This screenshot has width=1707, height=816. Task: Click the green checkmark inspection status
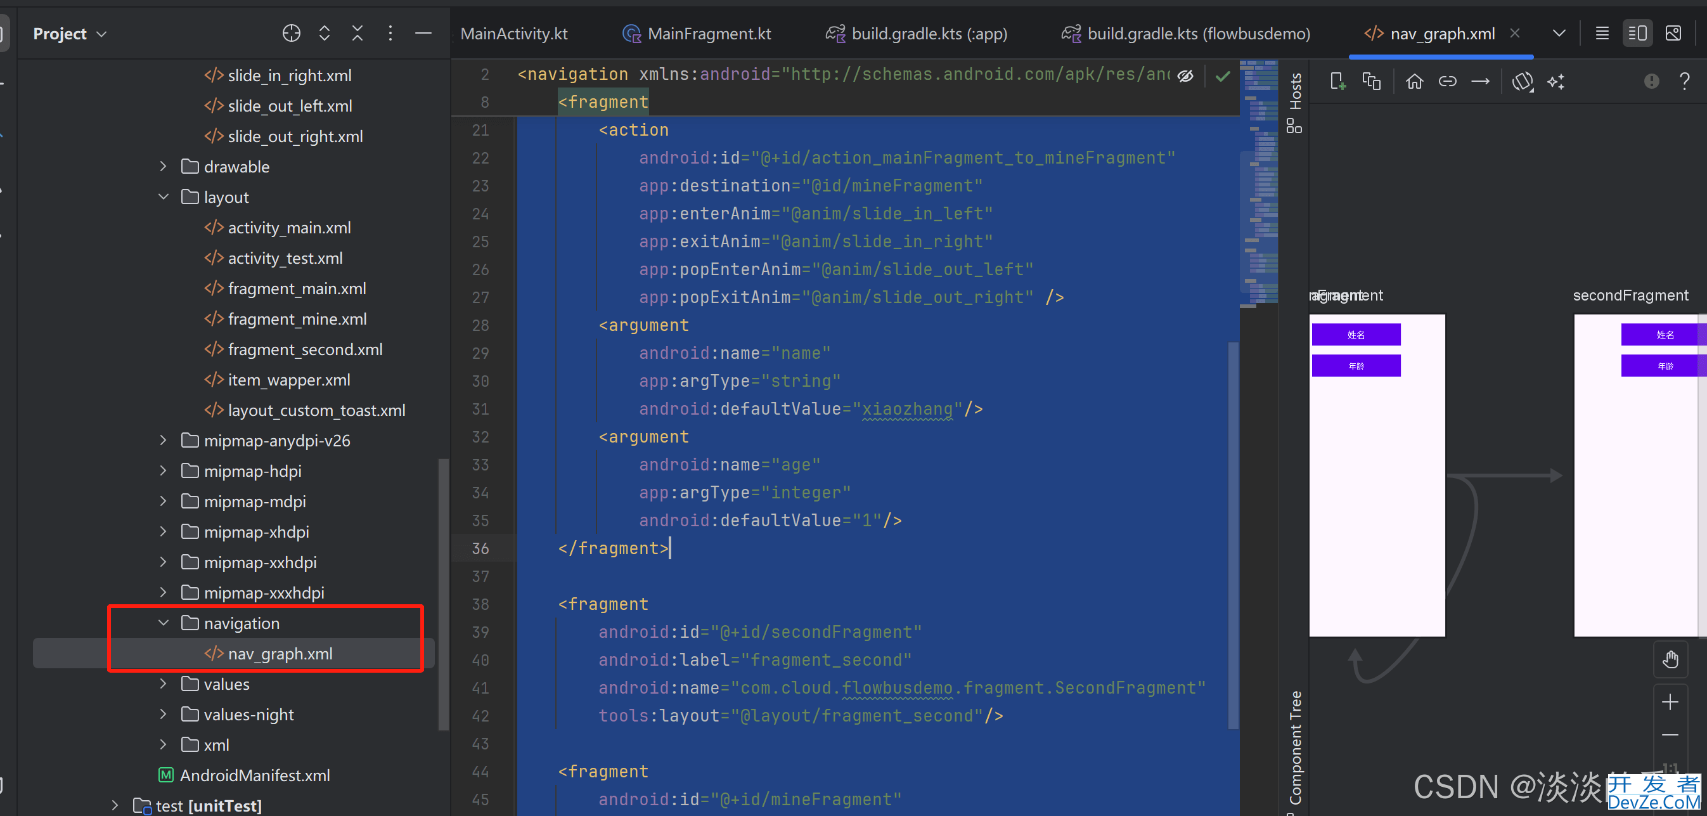pos(1222,75)
